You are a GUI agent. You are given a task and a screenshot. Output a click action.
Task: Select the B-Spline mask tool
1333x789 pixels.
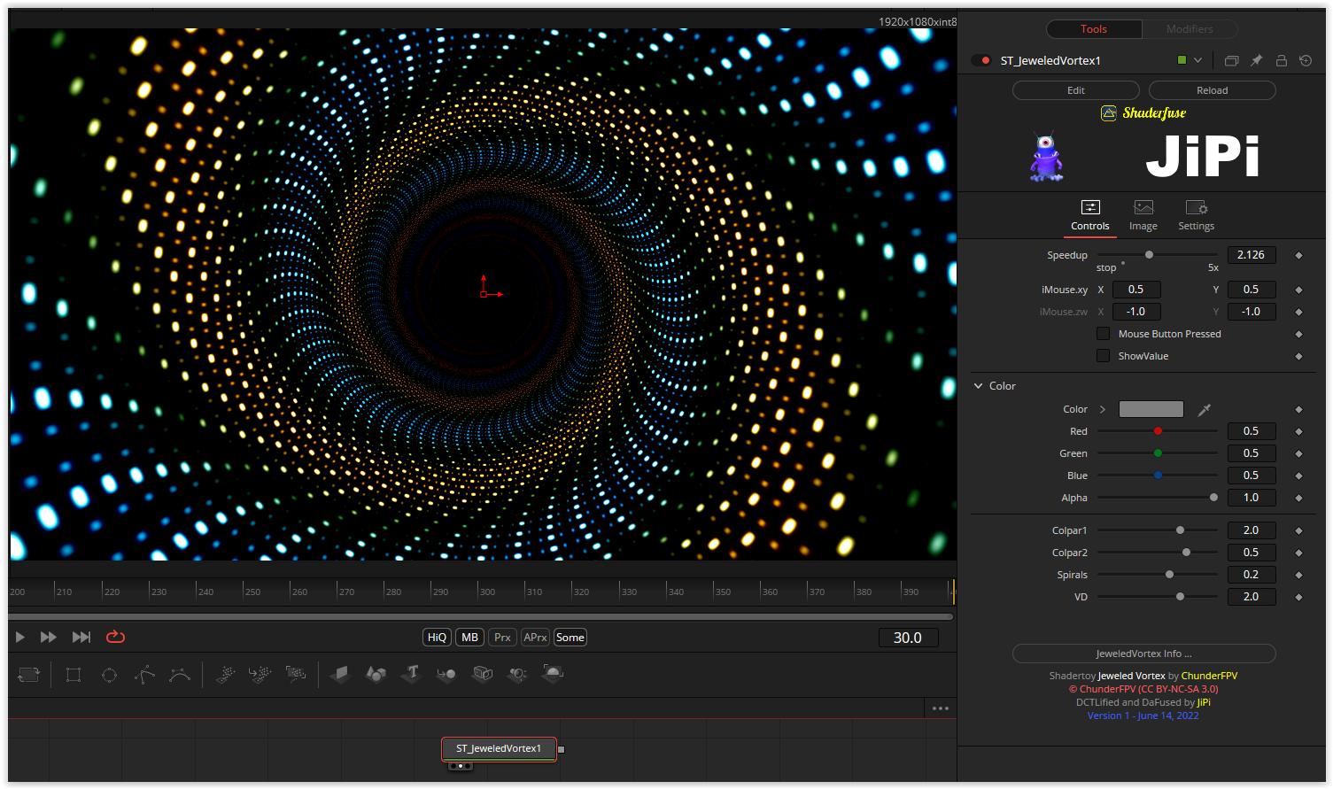(180, 675)
